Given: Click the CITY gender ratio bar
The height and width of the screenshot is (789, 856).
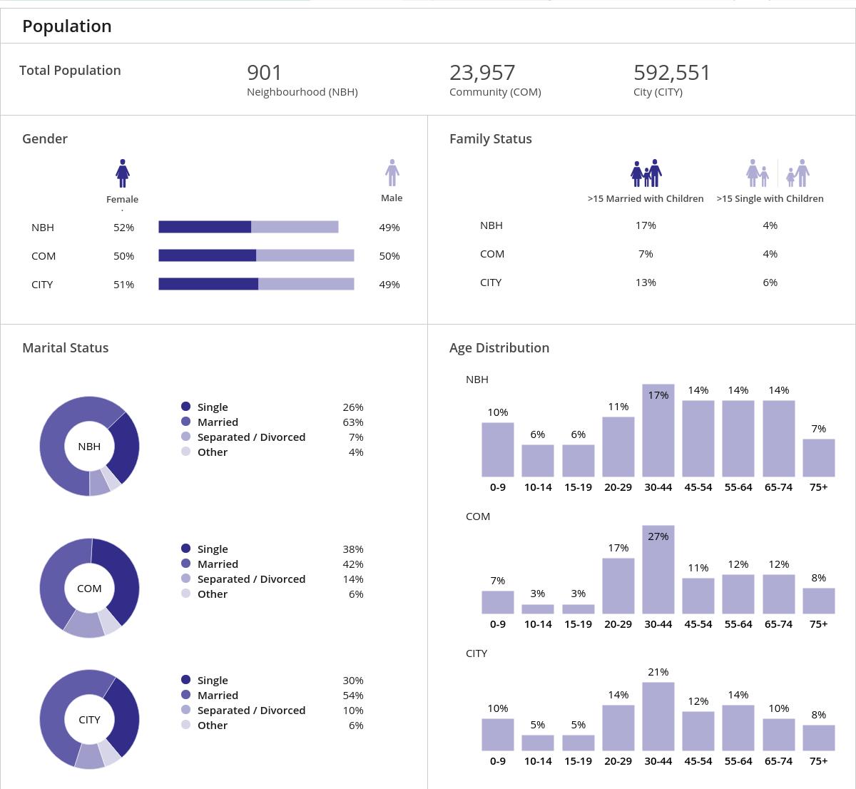Looking at the screenshot, I should point(256,284).
